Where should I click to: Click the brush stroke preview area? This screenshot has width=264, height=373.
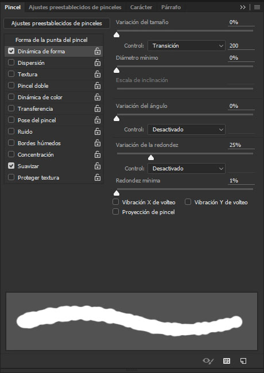pos(131,321)
